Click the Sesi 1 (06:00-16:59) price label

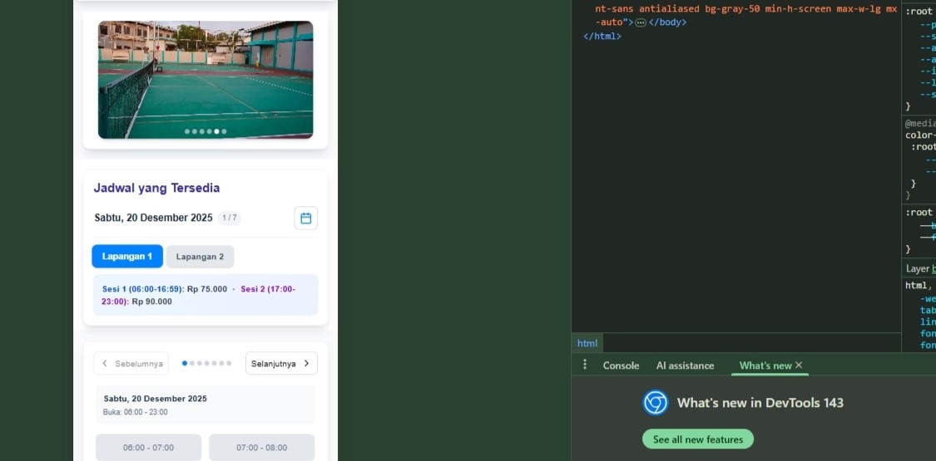143,289
